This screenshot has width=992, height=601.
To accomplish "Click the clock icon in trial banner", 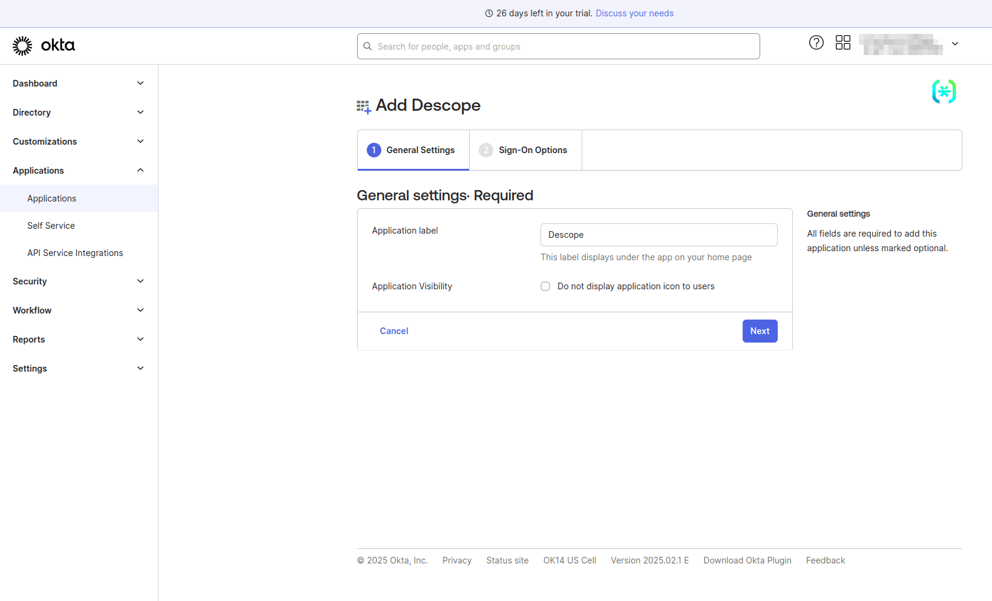I will [488, 13].
